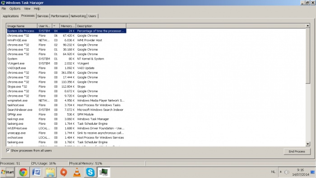Sort by User Name column header
Screen dimensions: 316x178
tap(45, 26)
